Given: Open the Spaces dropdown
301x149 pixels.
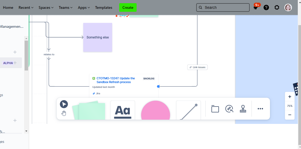Looking at the screenshot, I should pyautogui.click(x=46, y=7).
